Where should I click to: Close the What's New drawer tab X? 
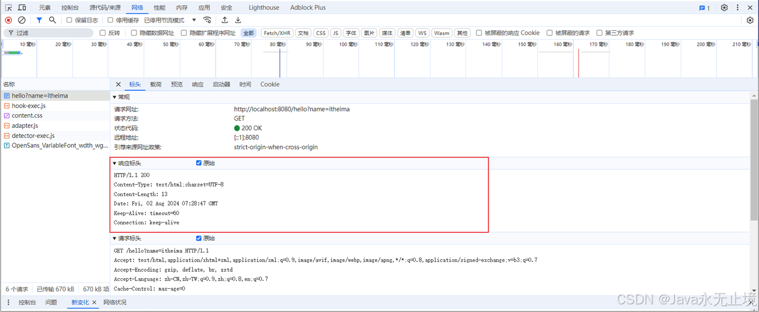(x=95, y=303)
